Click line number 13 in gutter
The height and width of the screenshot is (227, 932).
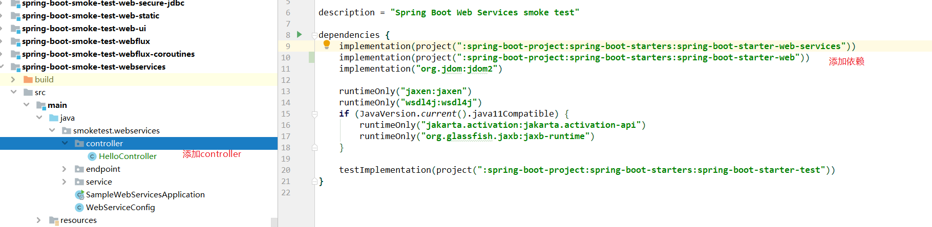pos(286,92)
